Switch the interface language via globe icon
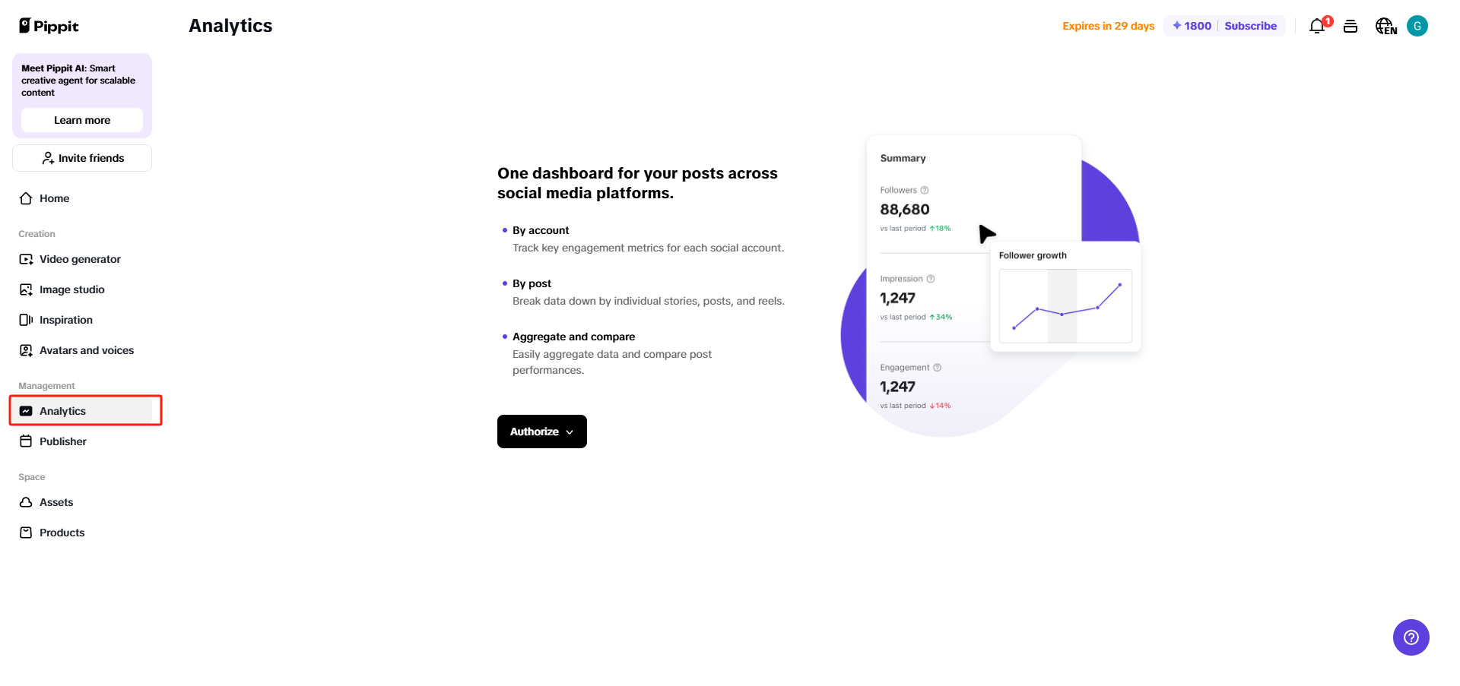Screen dimensions: 1460x686 (x=1385, y=26)
